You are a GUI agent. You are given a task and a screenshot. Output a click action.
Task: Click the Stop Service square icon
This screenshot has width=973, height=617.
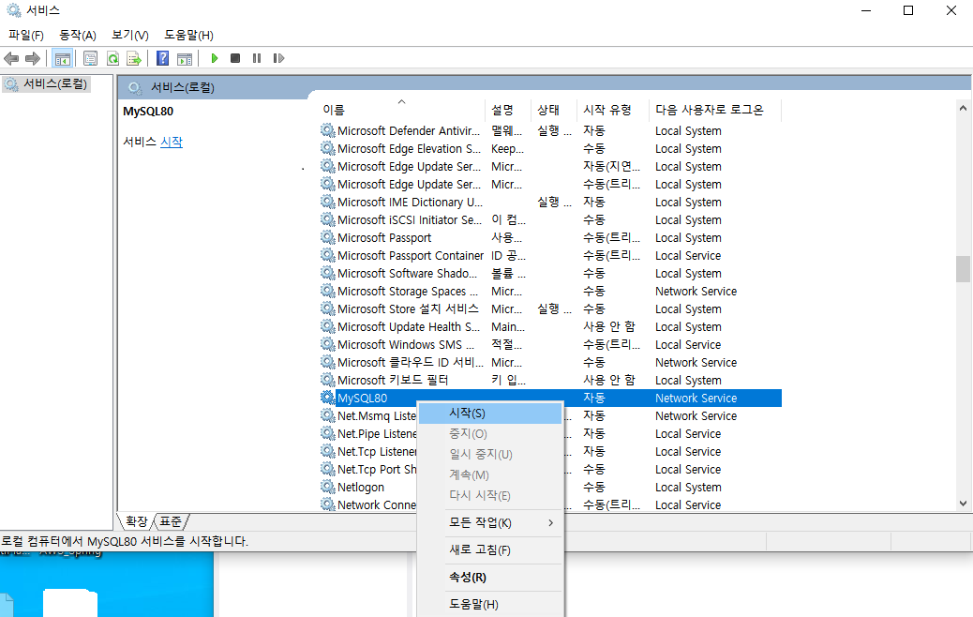tap(235, 58)
